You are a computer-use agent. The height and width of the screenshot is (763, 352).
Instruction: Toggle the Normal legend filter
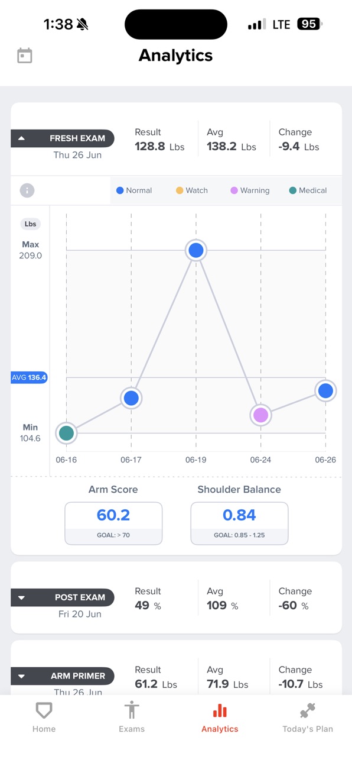click(x=134, y=190)
